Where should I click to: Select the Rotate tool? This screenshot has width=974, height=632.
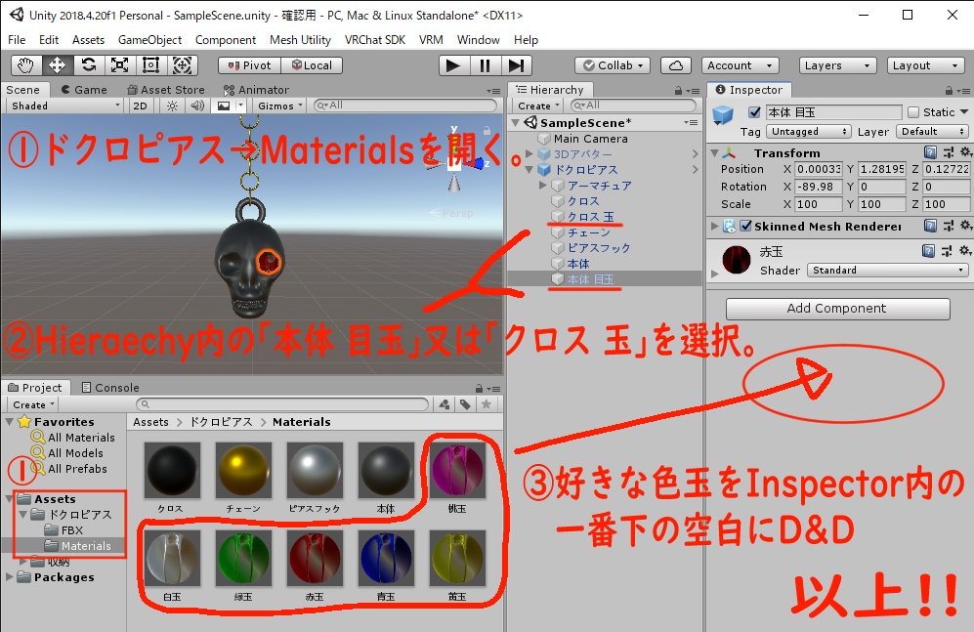coord(91,64)
